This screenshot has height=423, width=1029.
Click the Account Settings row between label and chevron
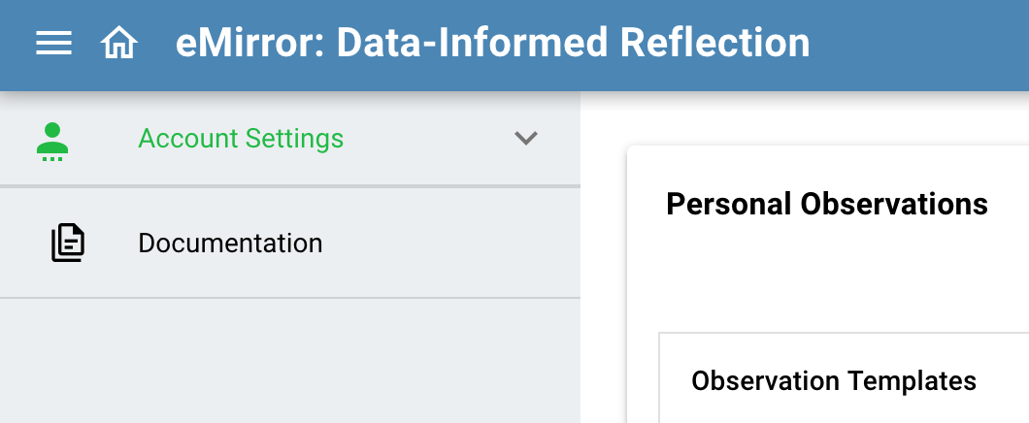(x=428, y=139)
